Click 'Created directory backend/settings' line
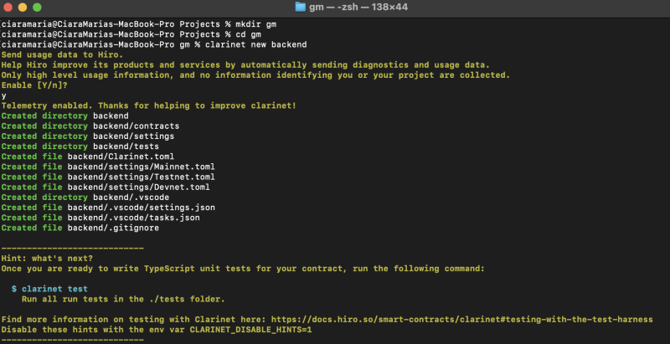The height and width of the screenshot is (344, 670). 88,136
